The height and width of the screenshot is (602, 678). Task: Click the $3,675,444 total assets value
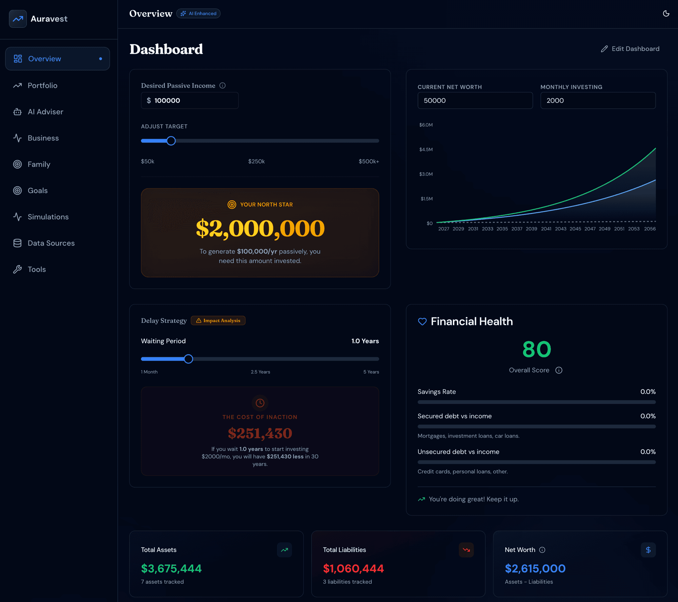pyautogui.click(x=171, y=568)
